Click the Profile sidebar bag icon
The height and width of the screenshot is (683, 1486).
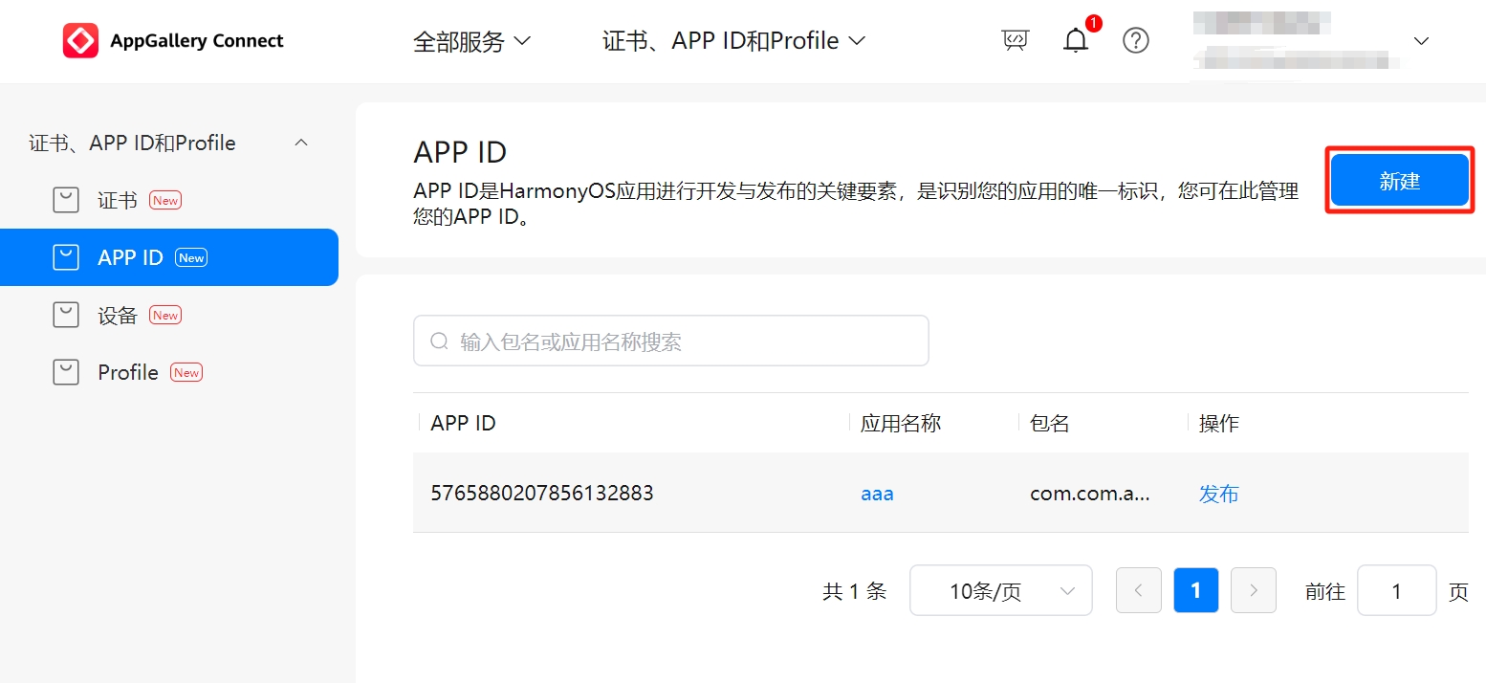(65, 372)
